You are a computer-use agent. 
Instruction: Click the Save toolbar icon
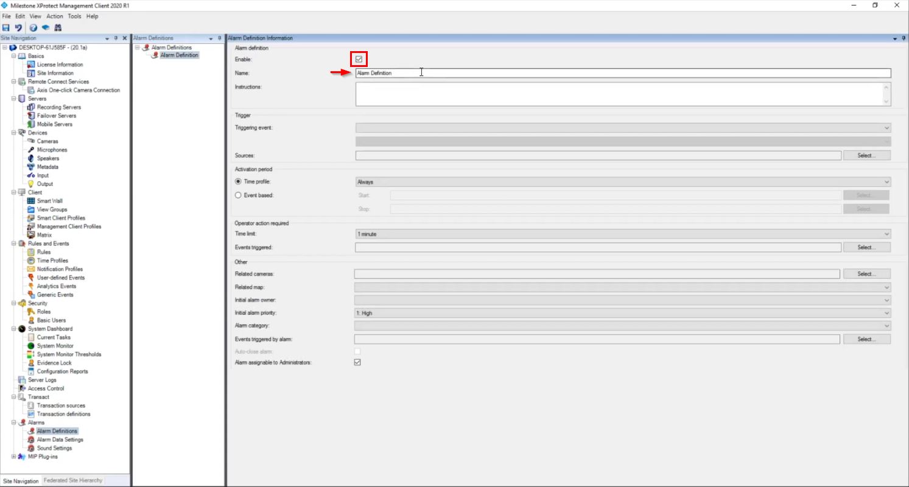[5, 27]
